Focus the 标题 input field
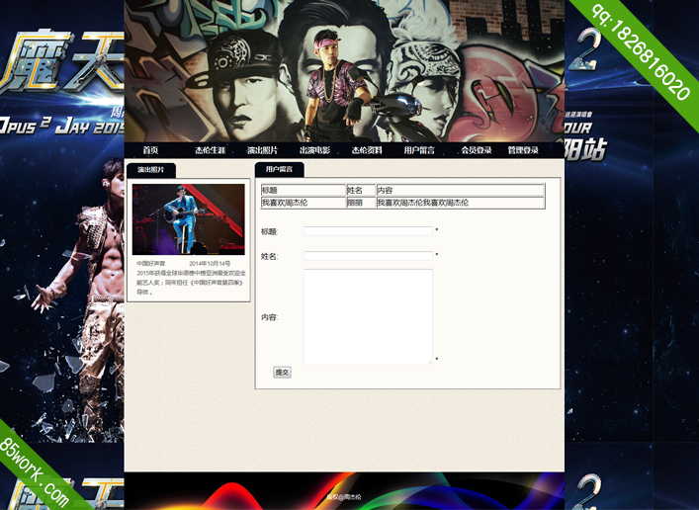The height and width of the screenshot is (510, 699). click(x=368, y=231)
